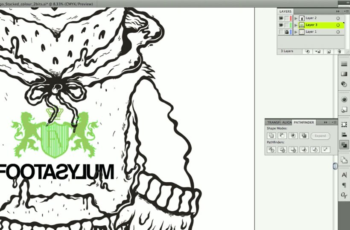Viewport: 350px width, 230px height.
Task: Click the vertical scrollbar thumb beside canvas
Action: 335,166
